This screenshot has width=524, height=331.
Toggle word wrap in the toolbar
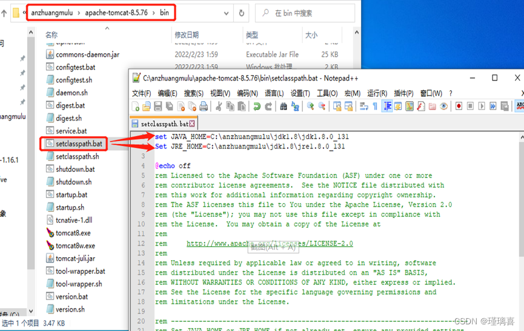click(x=364, y=107)
